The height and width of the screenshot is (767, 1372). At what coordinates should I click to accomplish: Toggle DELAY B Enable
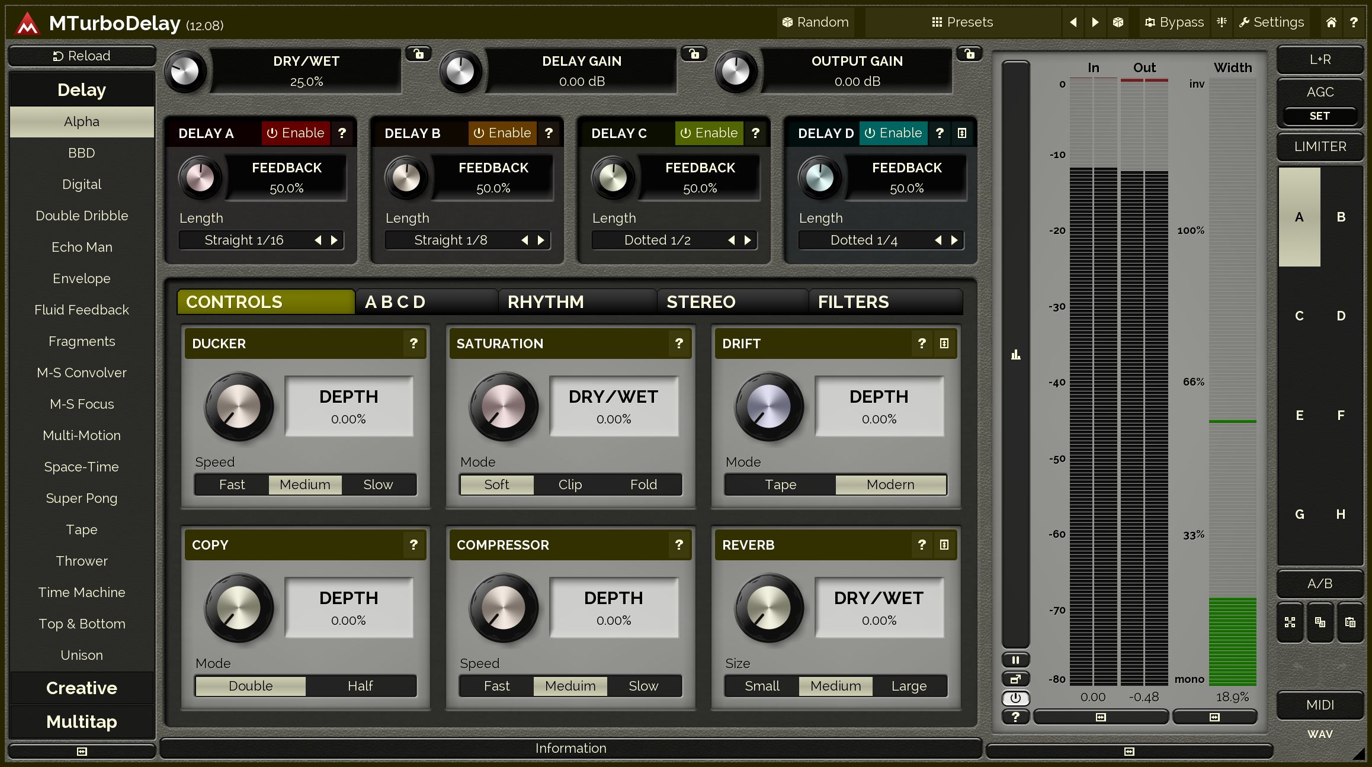click(x=502, y=133)
